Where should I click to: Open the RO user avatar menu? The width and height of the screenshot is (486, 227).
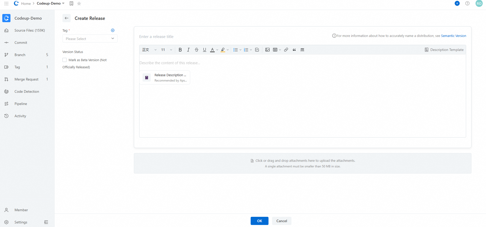pos(479,3)
